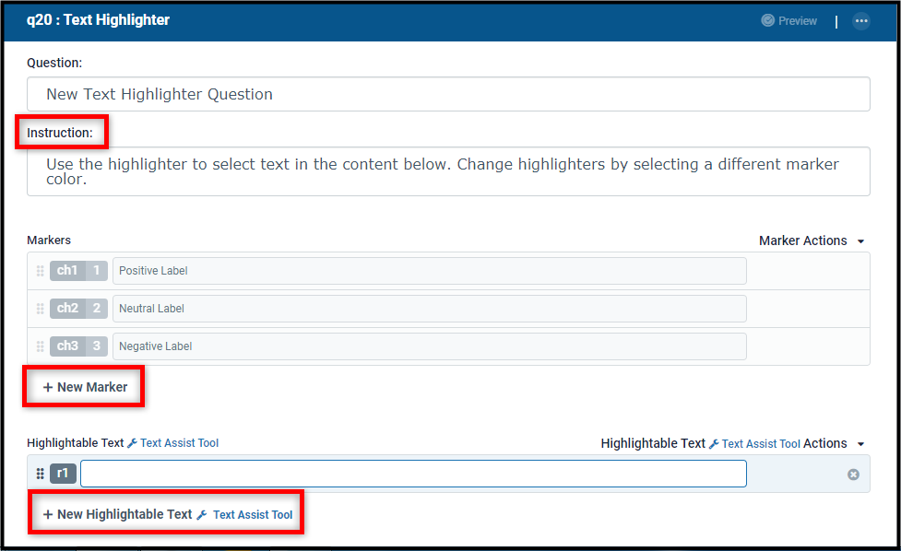
Task: Open Text Assist Tool link in bottom button
Action: [253, 515]
